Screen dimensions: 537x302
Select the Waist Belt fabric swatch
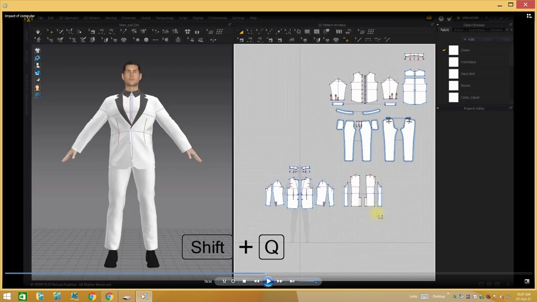click(454, 74)
